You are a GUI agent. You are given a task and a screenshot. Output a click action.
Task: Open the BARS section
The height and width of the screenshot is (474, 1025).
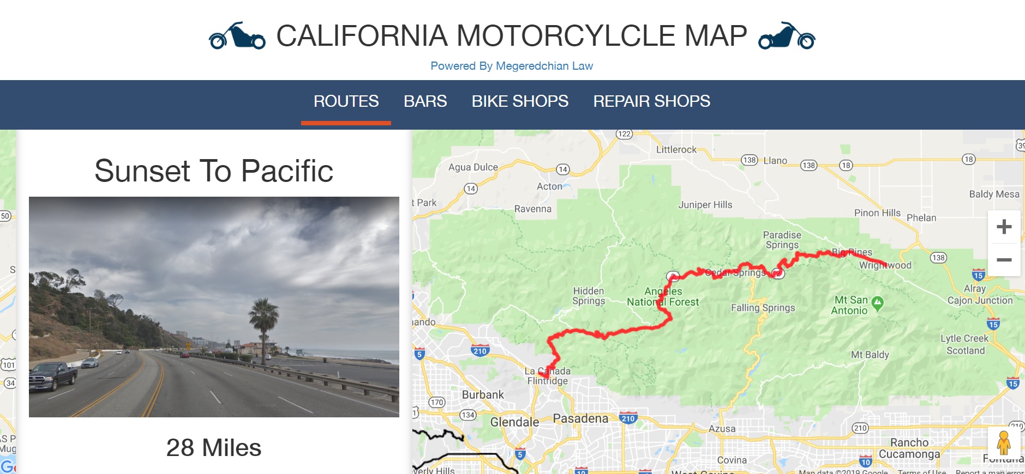coord(425,101)
